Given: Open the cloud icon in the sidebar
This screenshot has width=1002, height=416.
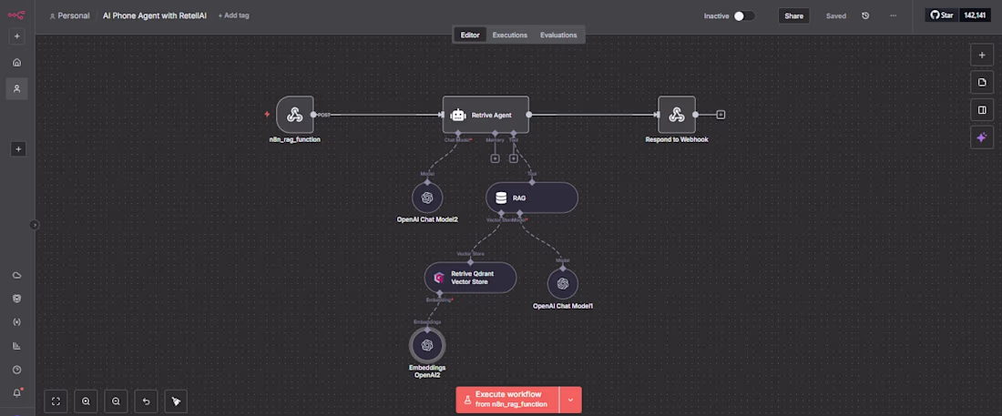Looking at the screenshot, I should 17,276.
